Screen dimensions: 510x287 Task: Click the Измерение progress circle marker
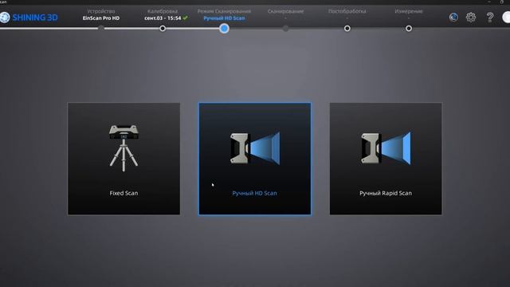(409, 29)
